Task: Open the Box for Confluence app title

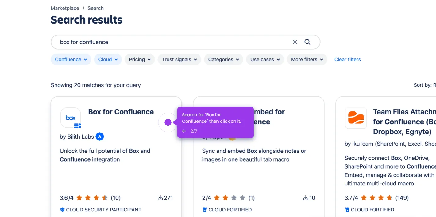Action: (x=121, y=112)
